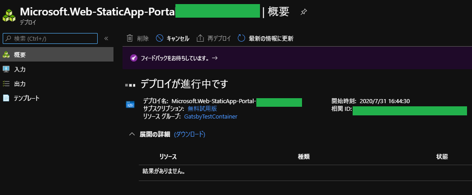This screenshot has width=472, height=195.
Task: Click the リソース column header
Action: [x=168, y=157]
